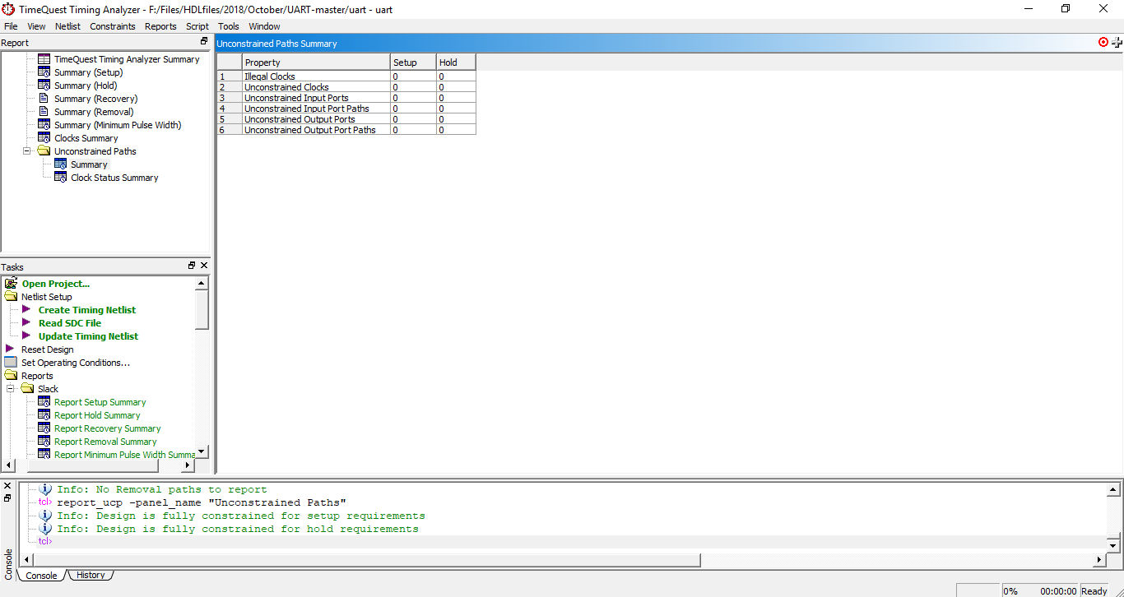Run Report Minimum Pulse Width Summary task
Image resolution: width=1124 pixels, height=597 pixels.
pyautogui.click(x=125, y=455)
